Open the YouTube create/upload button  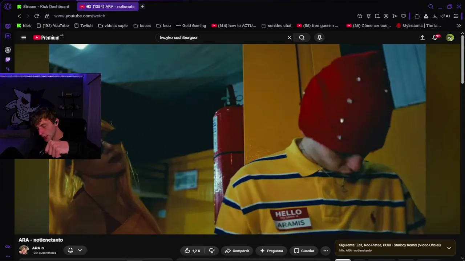pyautogui.click(x=422, y=37)
